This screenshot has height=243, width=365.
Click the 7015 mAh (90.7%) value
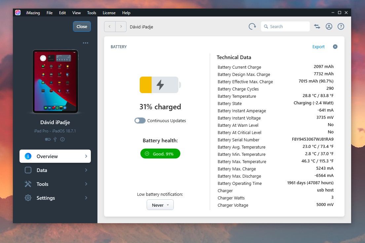coord(316,81)
